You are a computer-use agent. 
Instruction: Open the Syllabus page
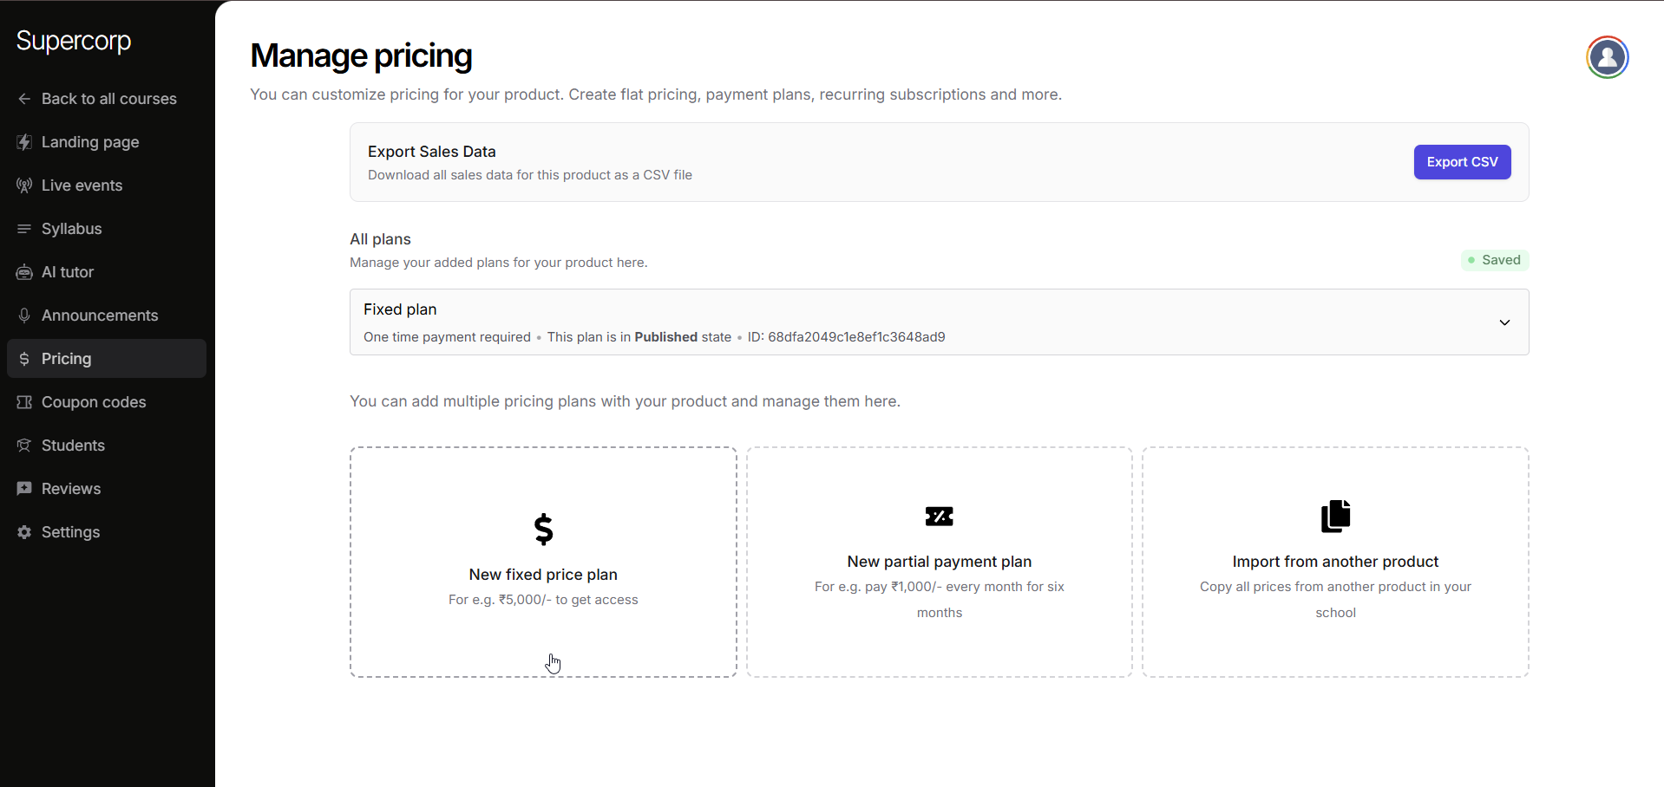(72, 229)
